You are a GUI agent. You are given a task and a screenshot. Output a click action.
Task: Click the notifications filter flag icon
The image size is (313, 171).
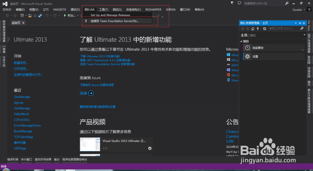pos(232,3)
